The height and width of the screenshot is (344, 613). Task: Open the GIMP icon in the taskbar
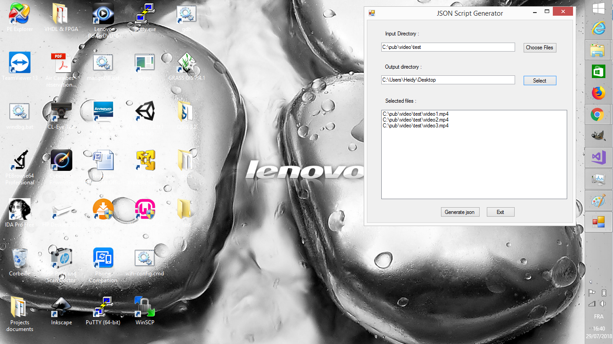(598, 136)
